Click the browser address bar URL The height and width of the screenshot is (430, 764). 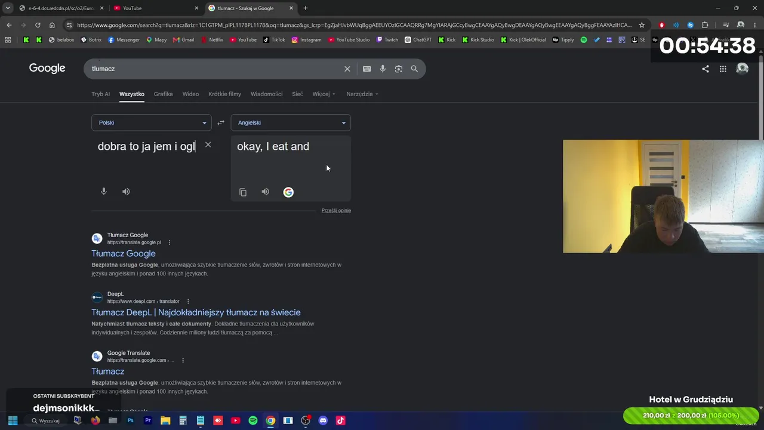(x=353, y=25)
